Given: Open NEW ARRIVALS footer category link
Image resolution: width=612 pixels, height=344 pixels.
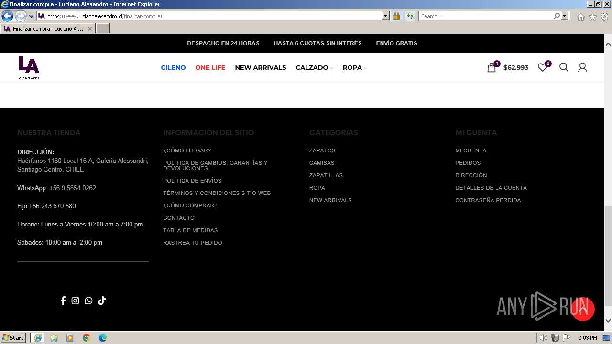Looking at the screenshot, I should coord(330,200).
